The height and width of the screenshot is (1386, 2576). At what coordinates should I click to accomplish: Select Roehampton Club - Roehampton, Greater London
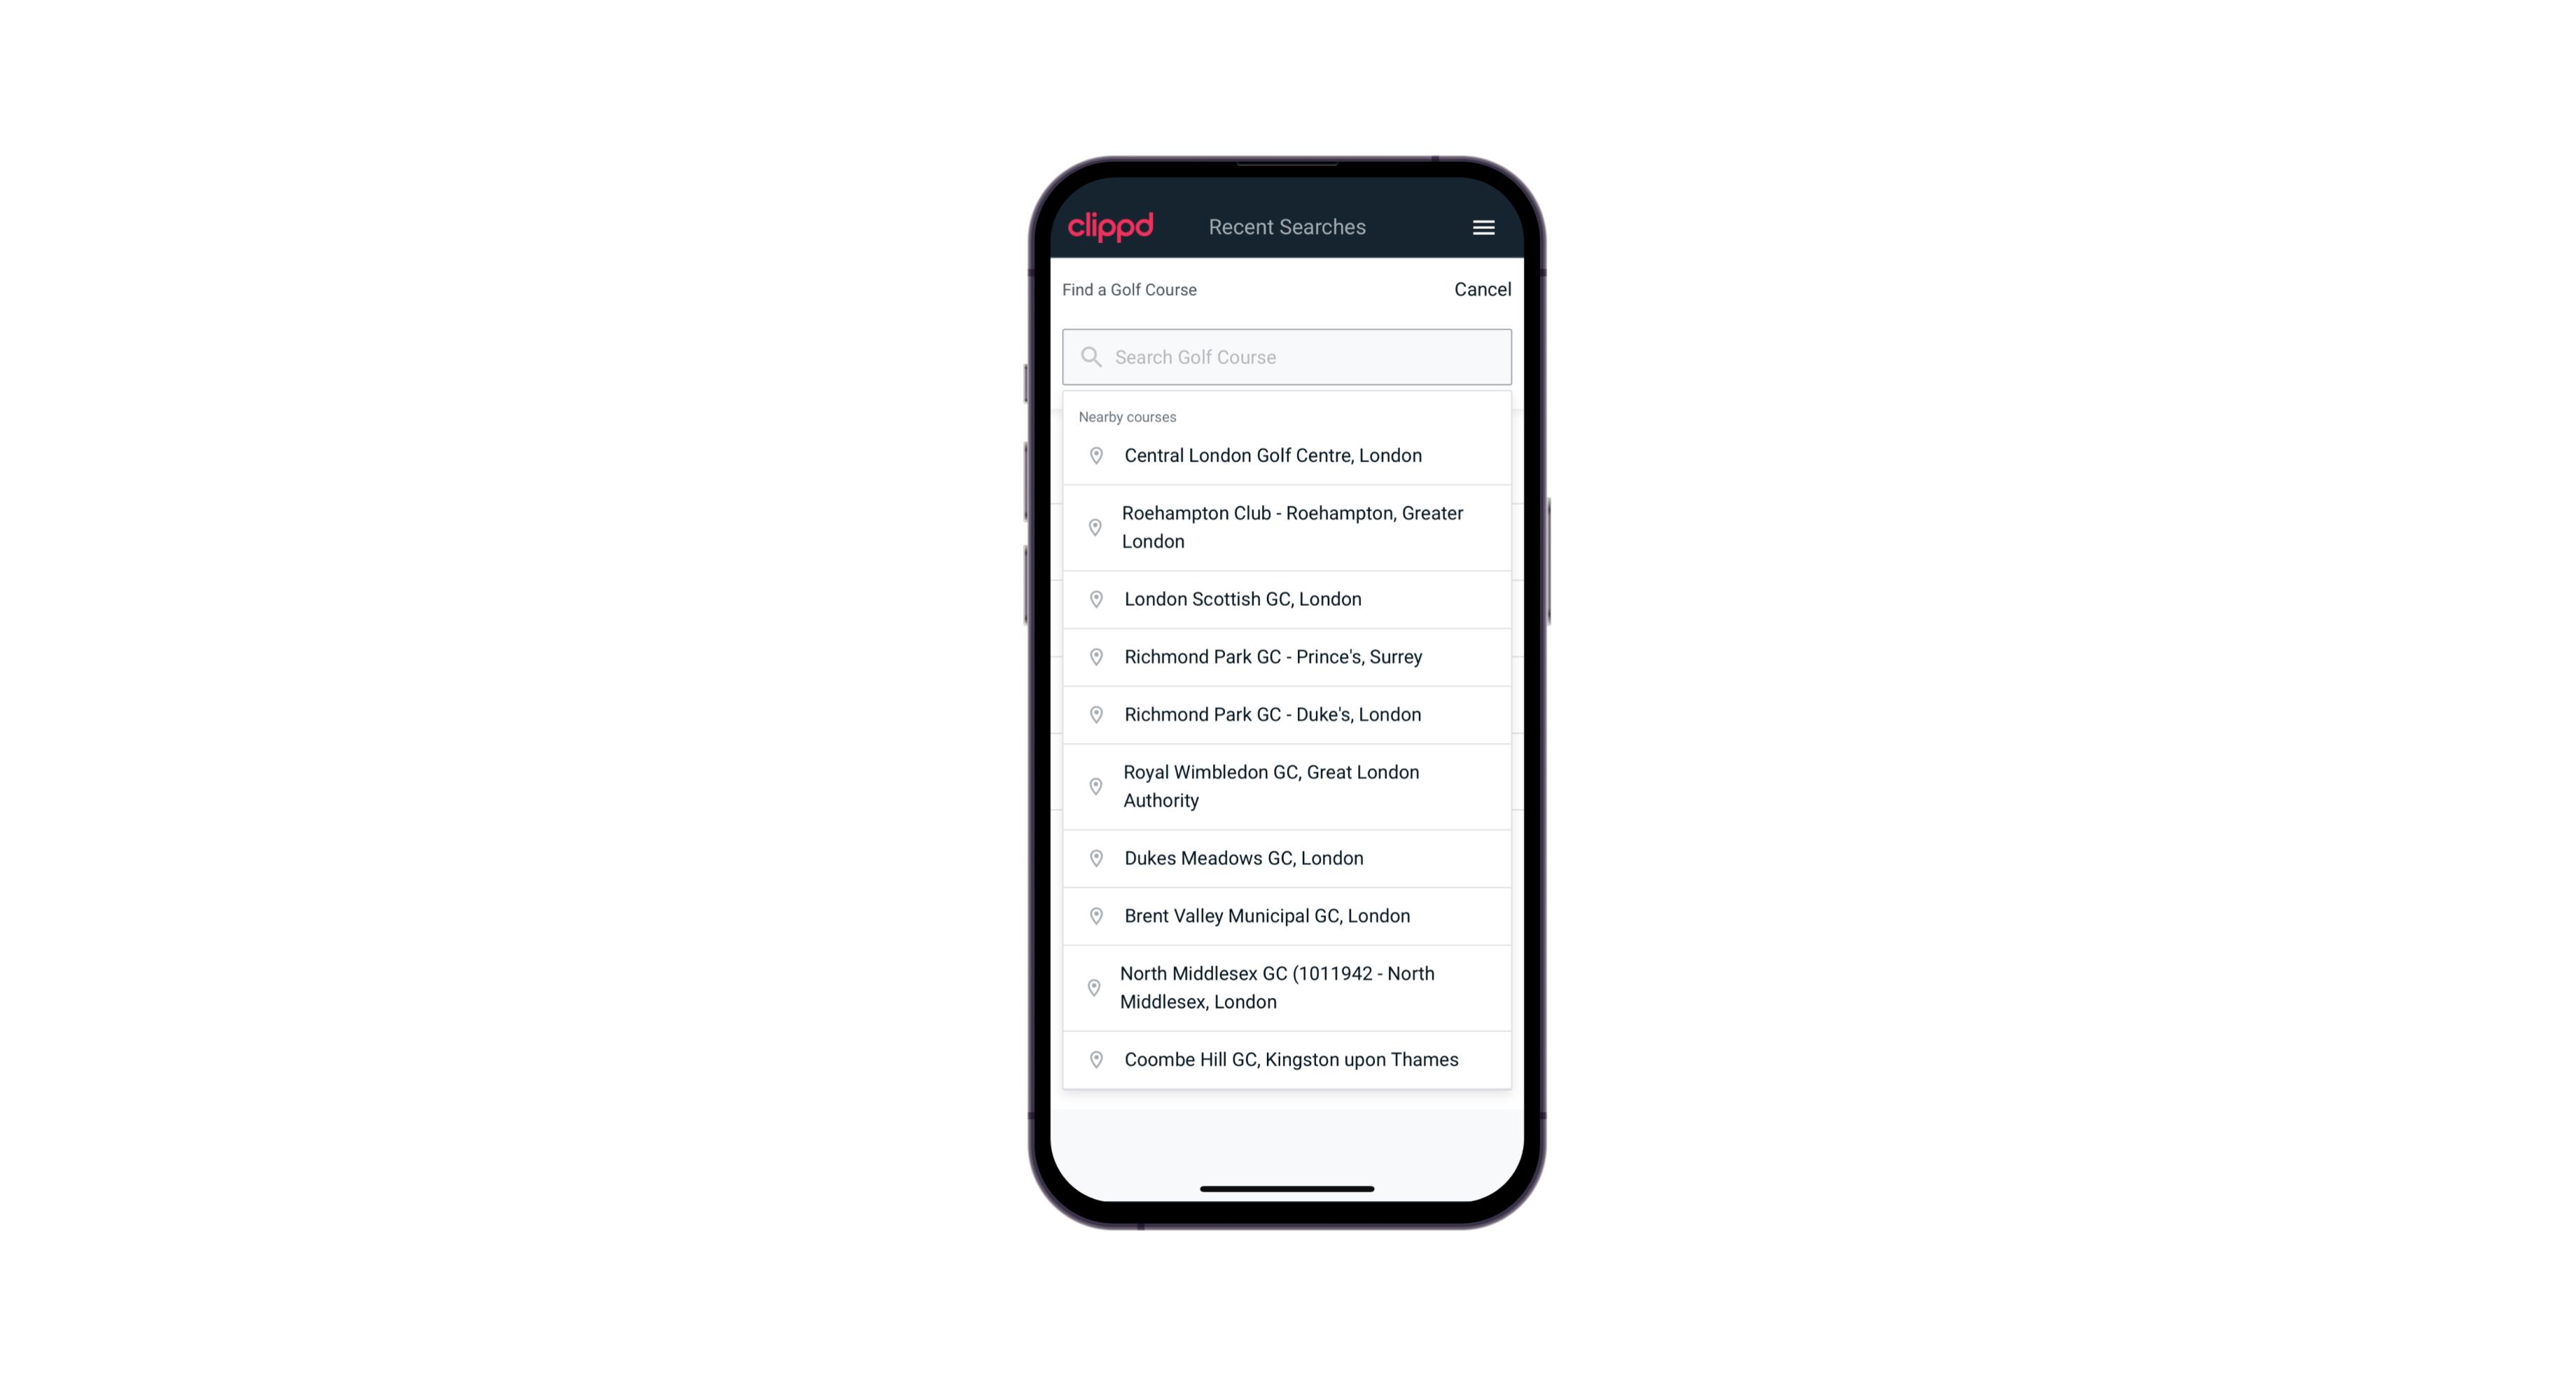(x=1288, y=527)
